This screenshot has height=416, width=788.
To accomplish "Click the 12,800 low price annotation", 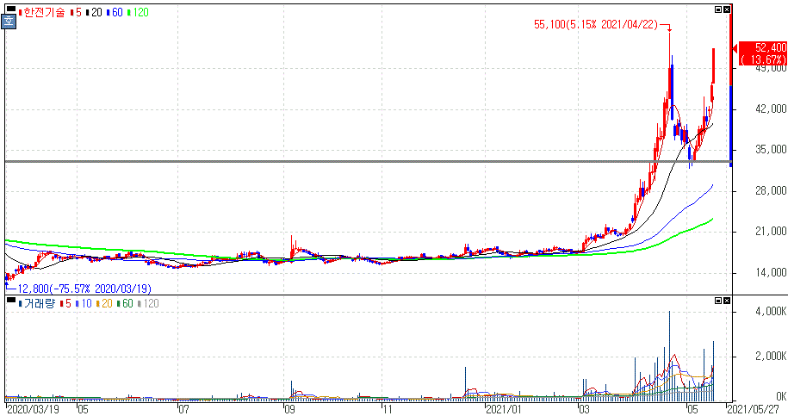I will [84, 289].
